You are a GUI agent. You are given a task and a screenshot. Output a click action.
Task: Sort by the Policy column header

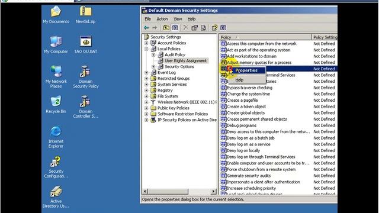[x=265, y=37]
